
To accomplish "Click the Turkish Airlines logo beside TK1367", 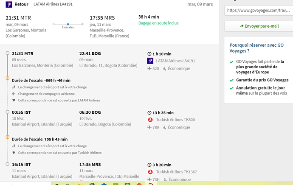I will (150, 172).
